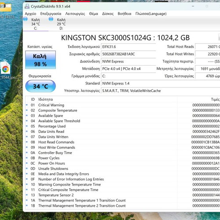Click the transfer mode field PCIe 4.0 x4
220x220 pixels.
[128, 69]
